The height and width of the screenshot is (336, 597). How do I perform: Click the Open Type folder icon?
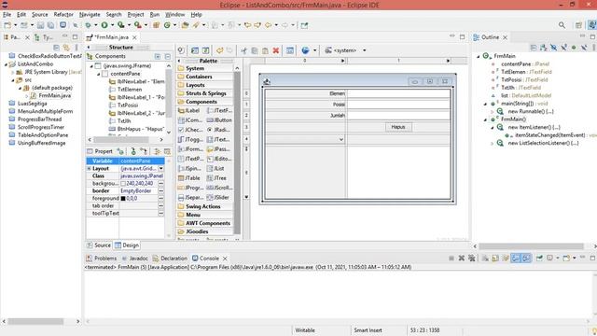185,25
